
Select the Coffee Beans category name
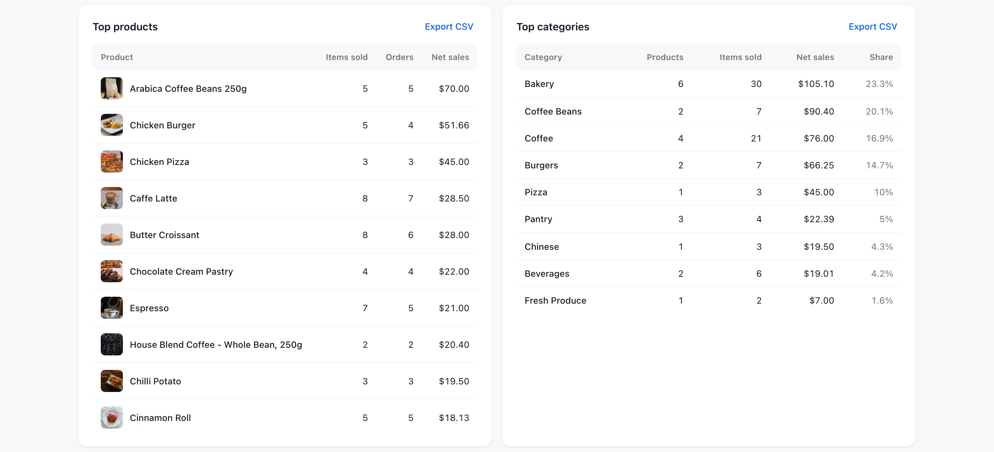[553, 111]
